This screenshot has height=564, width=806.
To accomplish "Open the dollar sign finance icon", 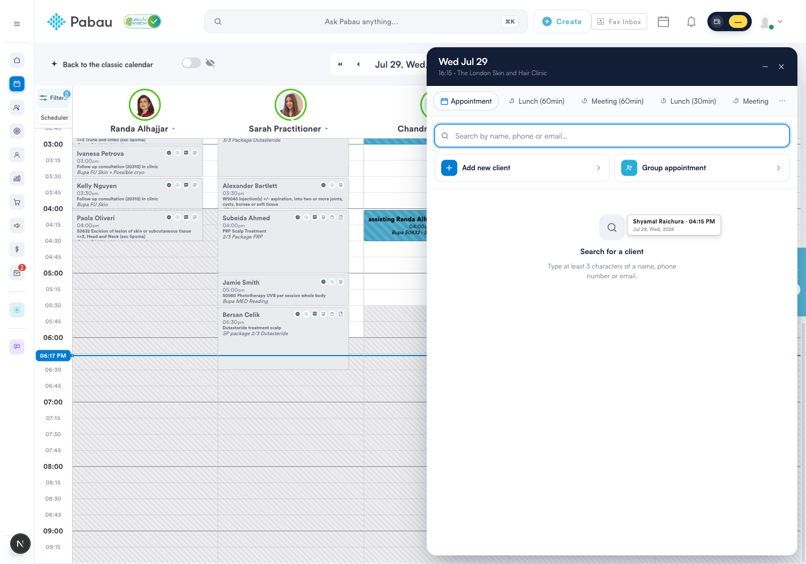I will tap(17, 249).
